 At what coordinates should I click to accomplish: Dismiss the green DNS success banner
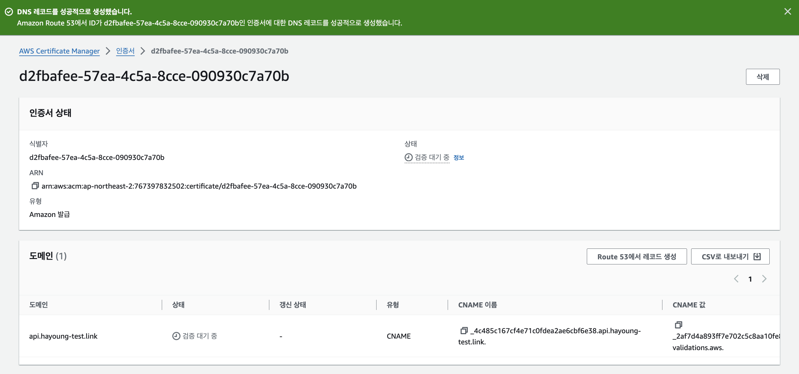click(788, 12)
